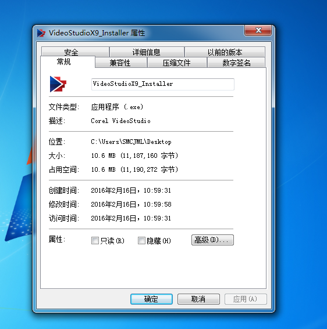Click the 取消 button
This screenshot has height=329, width=327.
tap(198, 299)
